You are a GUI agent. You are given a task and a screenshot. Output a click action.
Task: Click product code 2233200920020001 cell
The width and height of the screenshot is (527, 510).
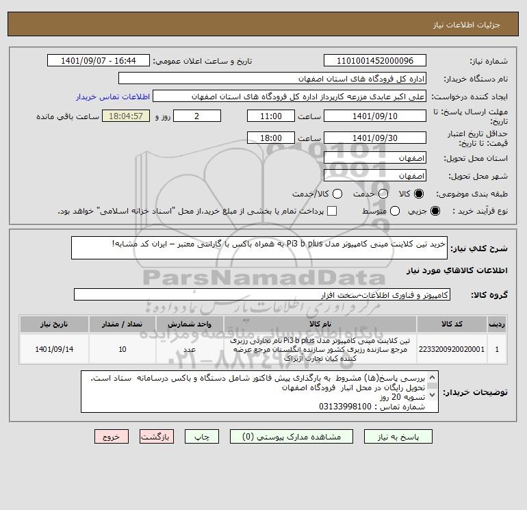[x=452, y=349]
